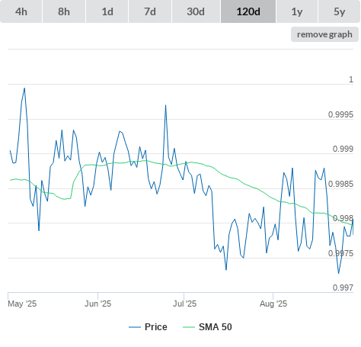
Task: Select the 7d time range tab
Action: (x=150, y=11)
